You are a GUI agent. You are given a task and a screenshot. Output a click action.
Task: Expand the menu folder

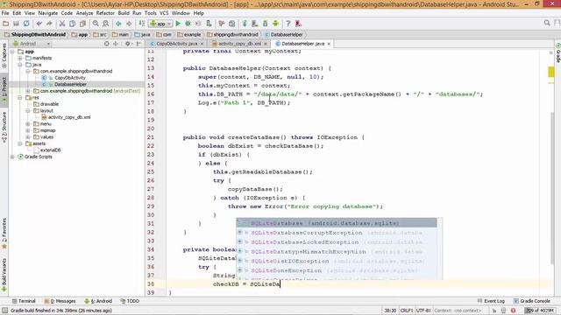[x=28, y=123]
